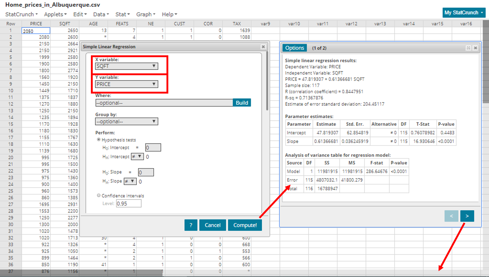Open the X variable SQFT dropdown
The height and width of the screenshot is (277, 489).
(127, 66)
